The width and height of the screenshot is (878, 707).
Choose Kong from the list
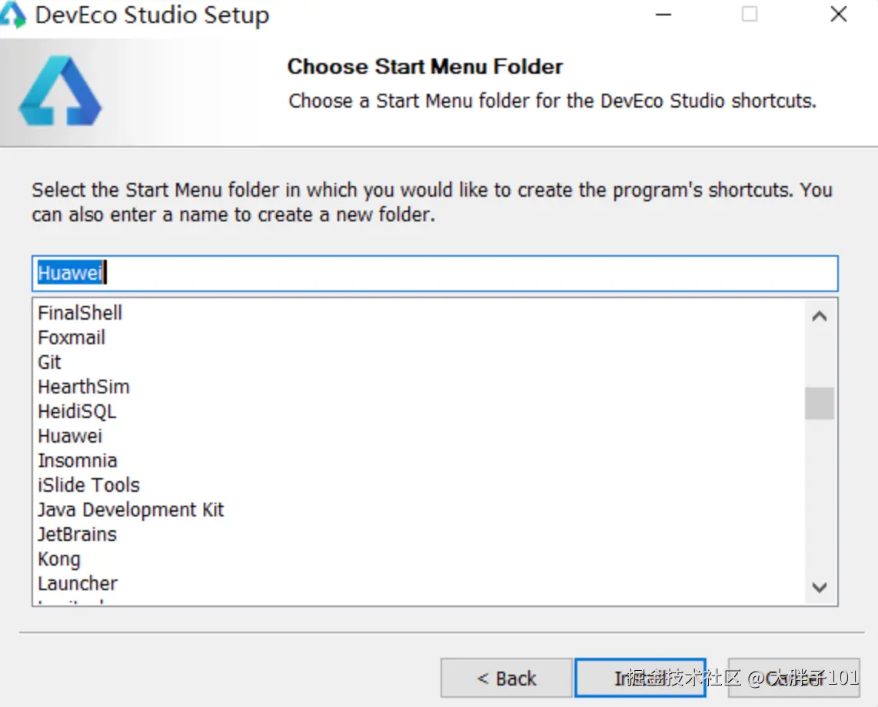point(59,559)
